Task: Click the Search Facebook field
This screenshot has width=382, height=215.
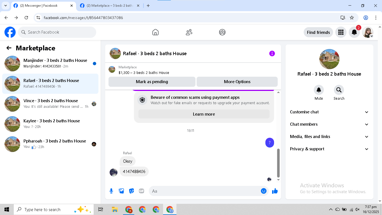Action: (x=57, y=32)
